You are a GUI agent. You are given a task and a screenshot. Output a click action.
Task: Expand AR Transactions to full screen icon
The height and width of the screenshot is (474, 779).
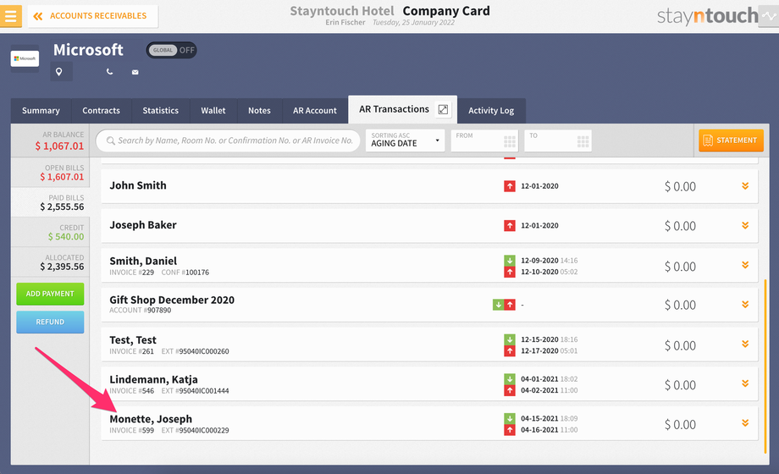(x=443, y=109)
